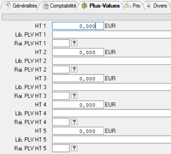Select the Plus-Values tab
171x154 pixels.
point(101,6)
